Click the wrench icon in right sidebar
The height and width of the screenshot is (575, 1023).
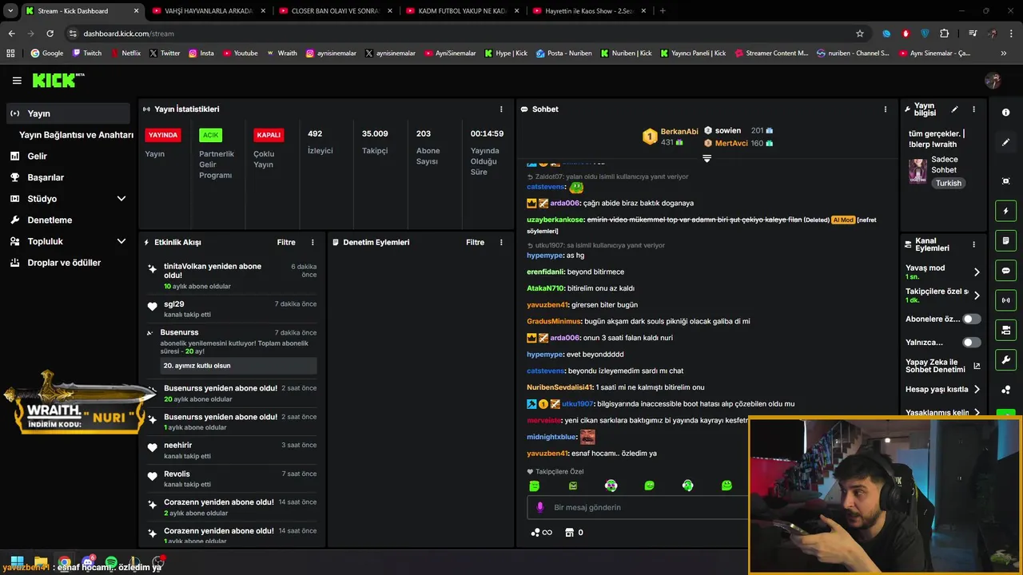[x=1005, y=359]
